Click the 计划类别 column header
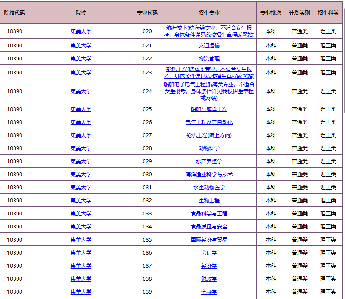The height and width of the screenshot is (299, 345). click(x=299, y=13)
